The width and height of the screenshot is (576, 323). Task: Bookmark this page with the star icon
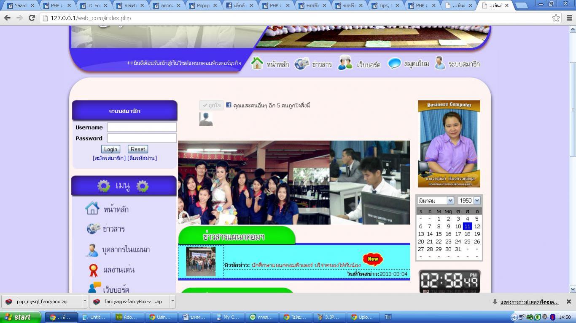pos(556,18)
